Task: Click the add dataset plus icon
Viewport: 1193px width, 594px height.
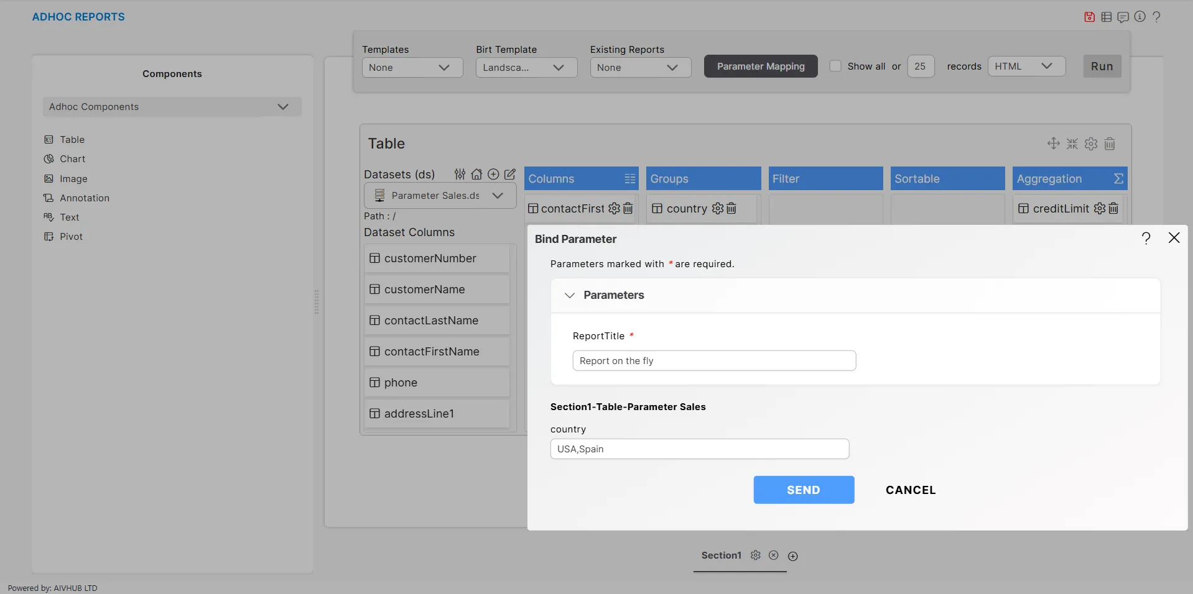Action: coord(493,175)
